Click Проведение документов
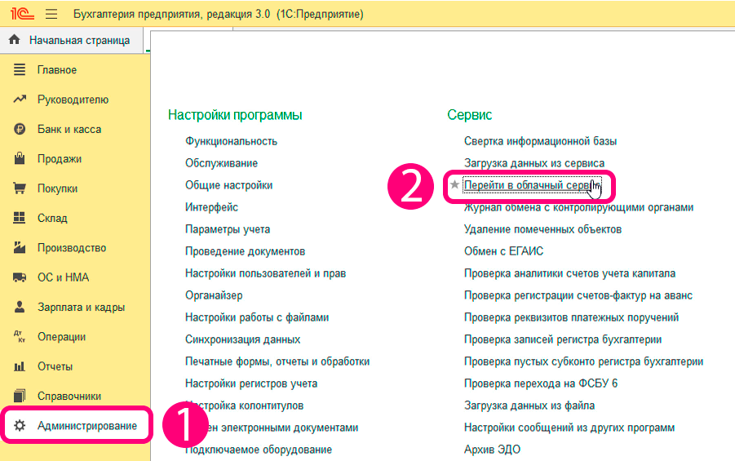Image resolution: width=735 pixels, height=461 pixels. (246, 251)
